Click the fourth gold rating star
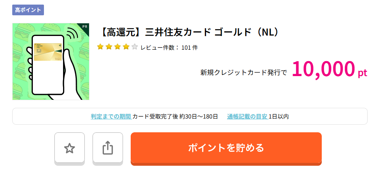Image resolution: width=368 pixels, height=169 pixels. click(x=126, y=47)
